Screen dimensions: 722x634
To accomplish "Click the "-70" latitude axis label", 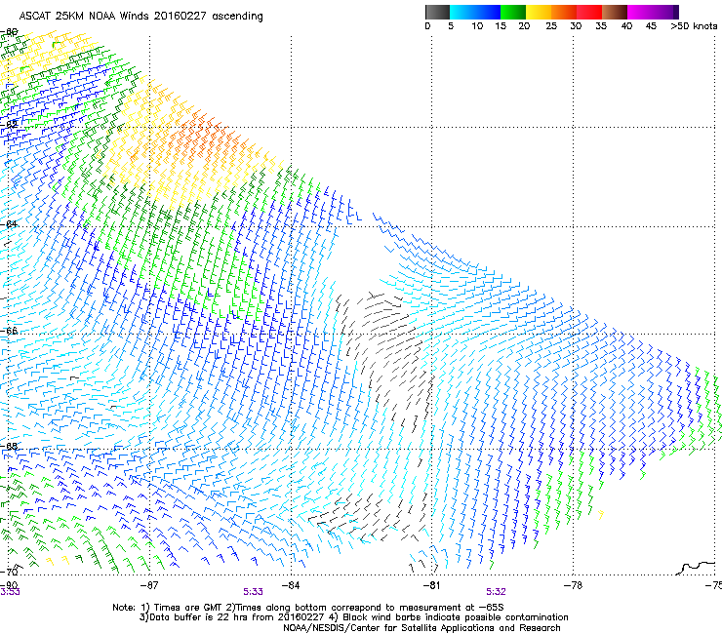I will click(x=10, y=572).
